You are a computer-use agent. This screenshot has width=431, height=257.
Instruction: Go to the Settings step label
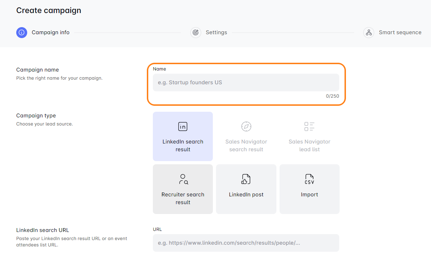(x=216, y=32)
